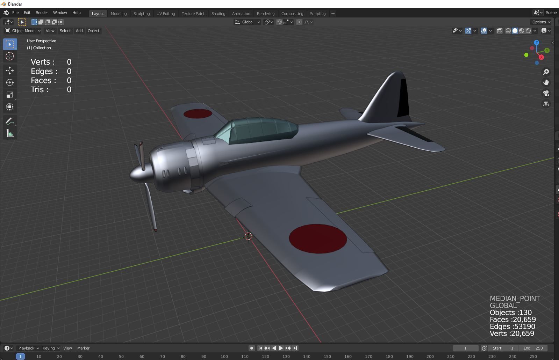
Task: Toggle use preview range clock icon
Action: [484, 348]
